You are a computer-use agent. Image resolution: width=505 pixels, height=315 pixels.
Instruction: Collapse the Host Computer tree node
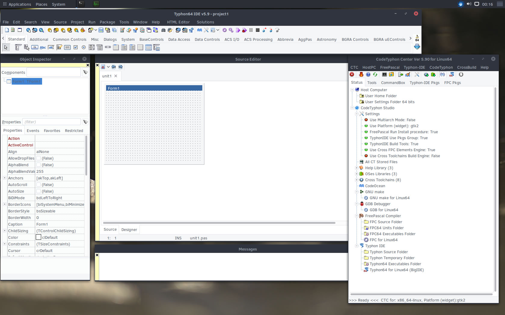tap(352, 90)
